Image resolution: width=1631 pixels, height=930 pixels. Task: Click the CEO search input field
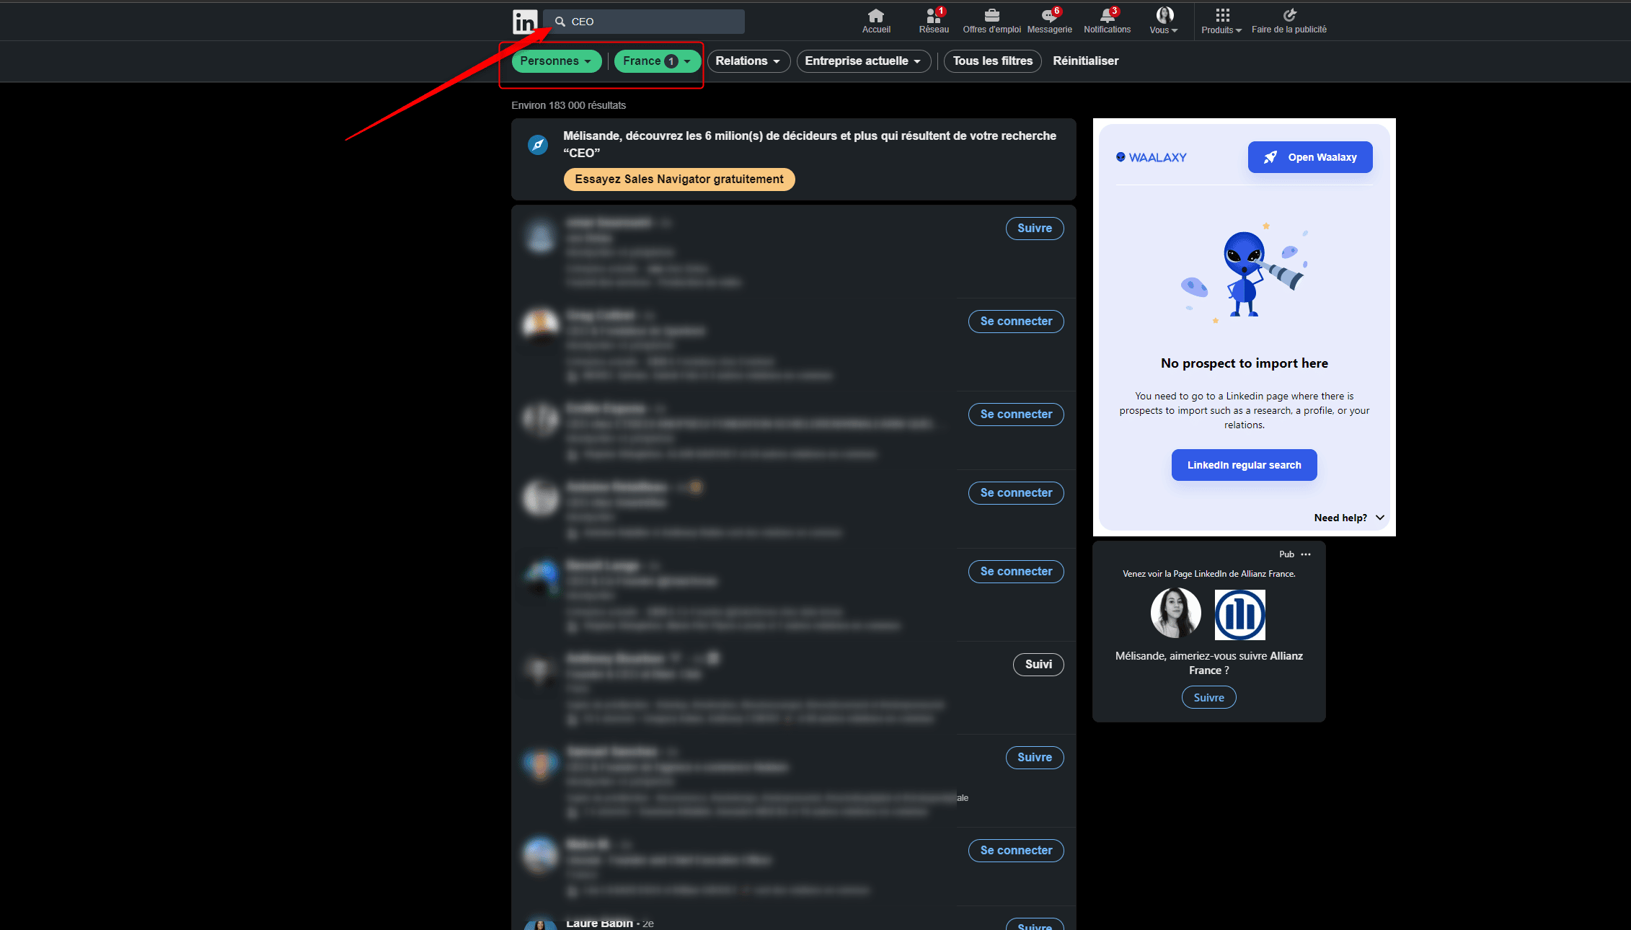[650, 20]
